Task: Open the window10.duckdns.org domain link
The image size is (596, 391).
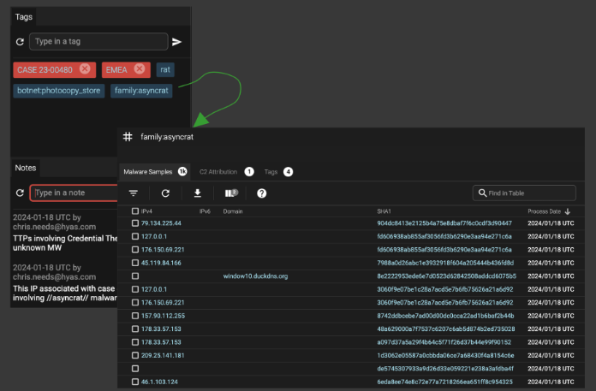Action: tap(255, 276)
